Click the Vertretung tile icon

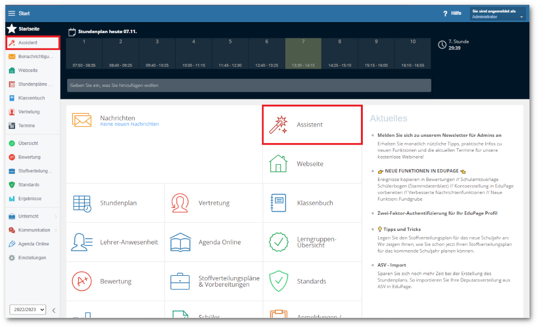180,203
